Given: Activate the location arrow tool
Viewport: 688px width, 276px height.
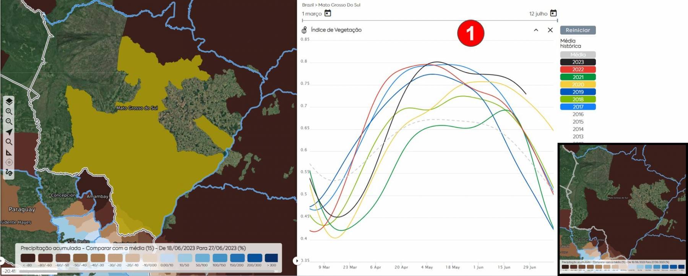Looking at the screenshot, I should 9,132.
